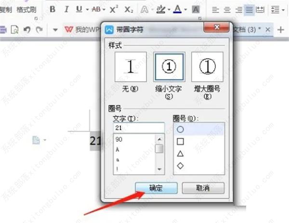Expand quick access toolbar customize arrow
Image resolution: width=289 pixels, height=223 pixels.
click(x=55, y=30)
